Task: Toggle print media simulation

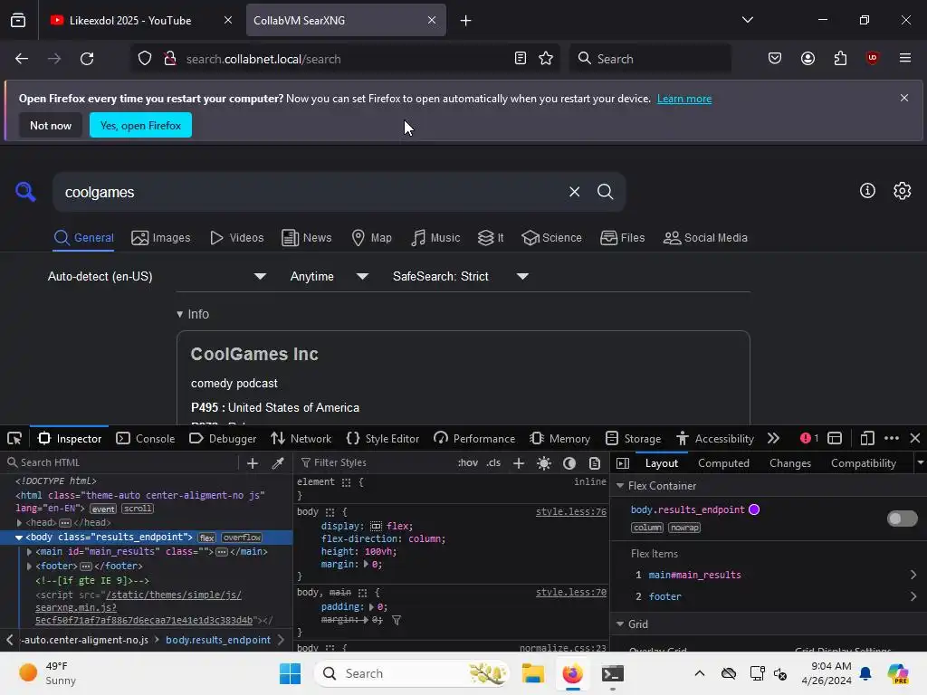Action: (x=595, y=463)
